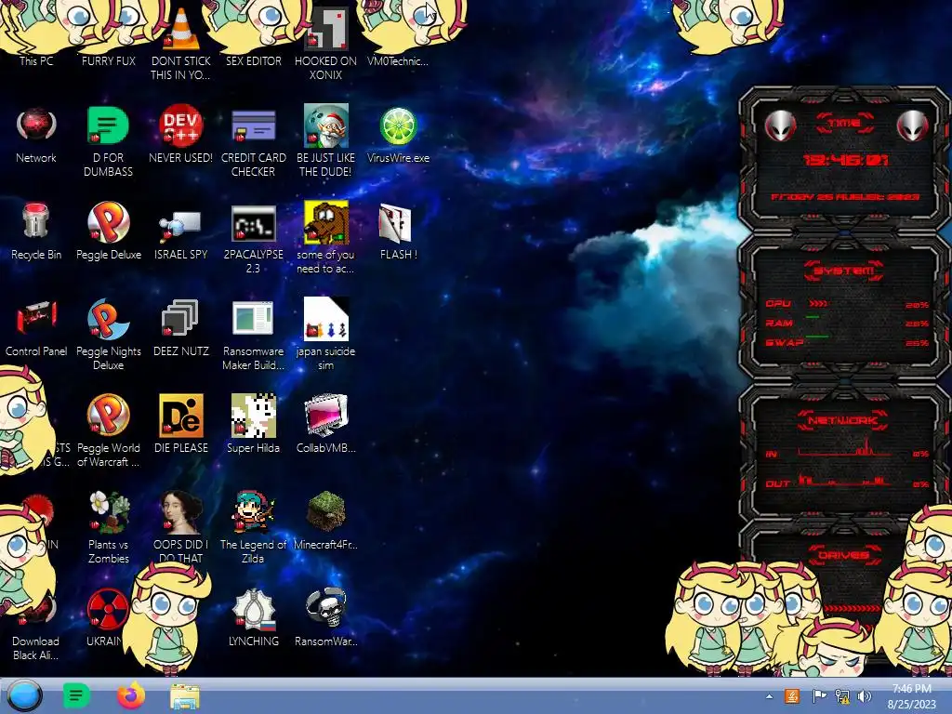
Task: Open The Legend of Zilda icon
Action: pos(253,512)
